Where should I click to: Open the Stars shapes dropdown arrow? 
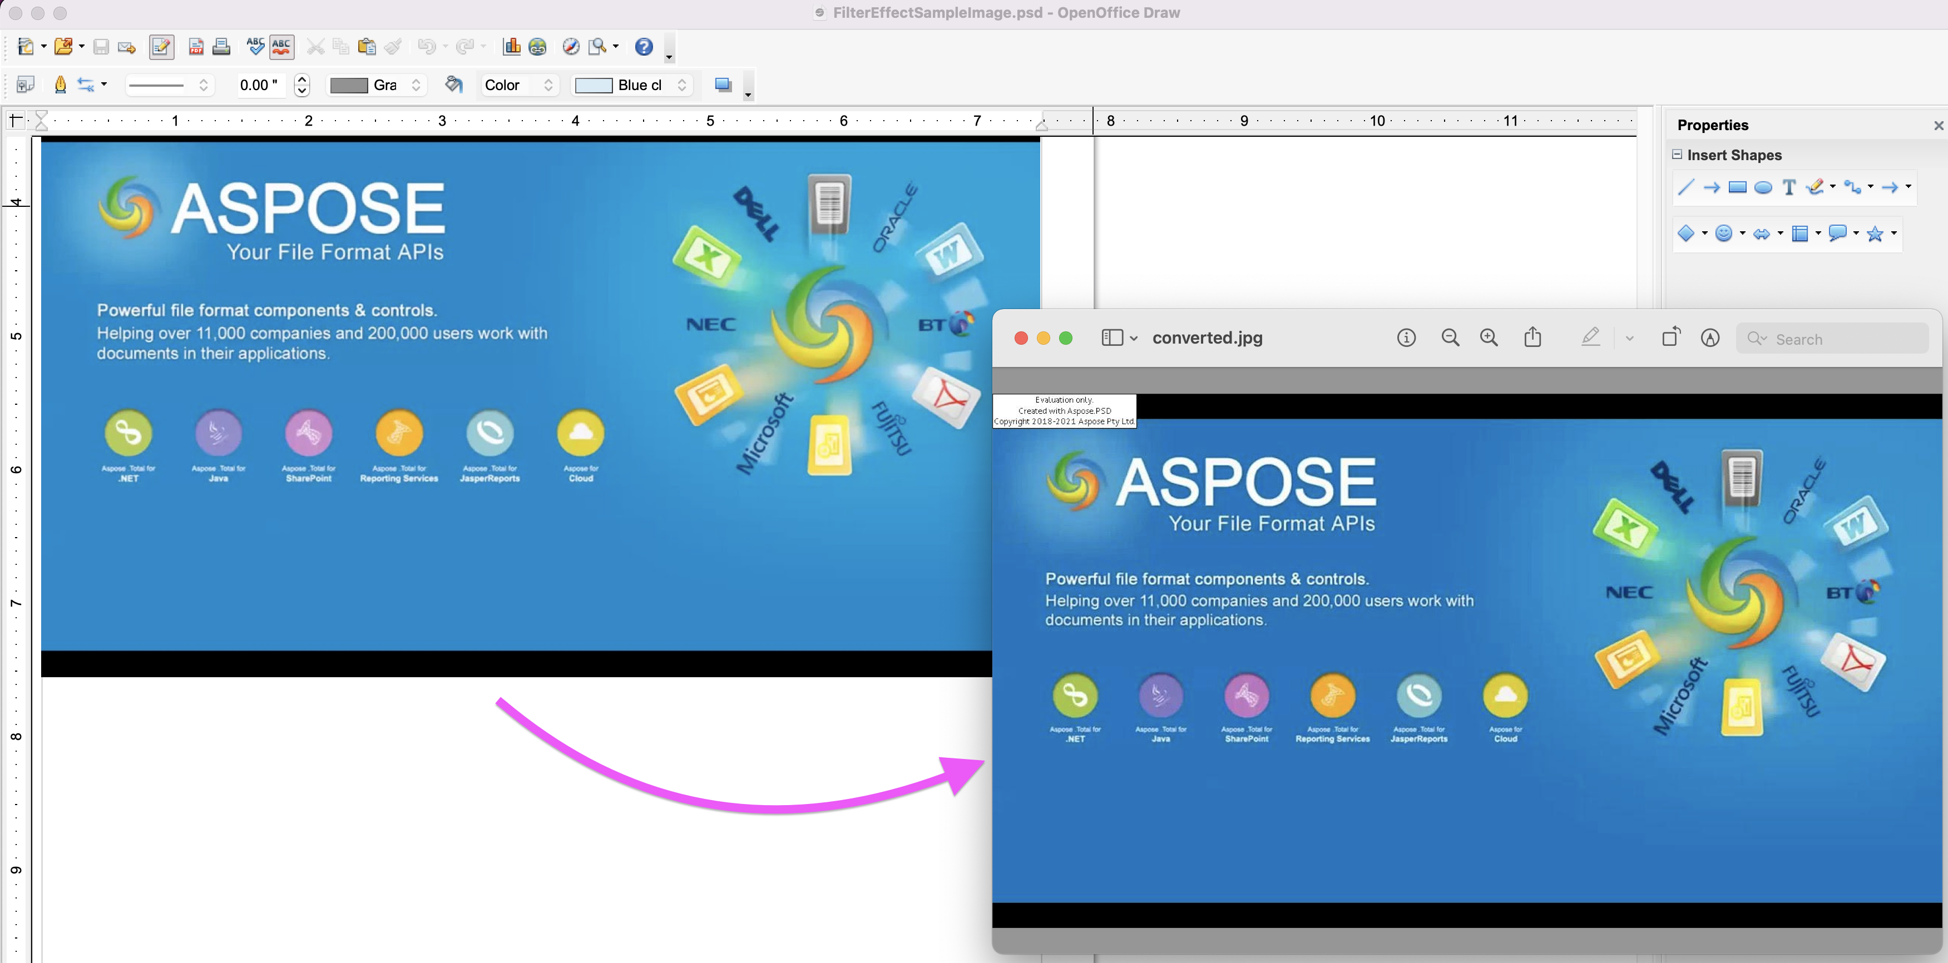tap(1893, 233)
